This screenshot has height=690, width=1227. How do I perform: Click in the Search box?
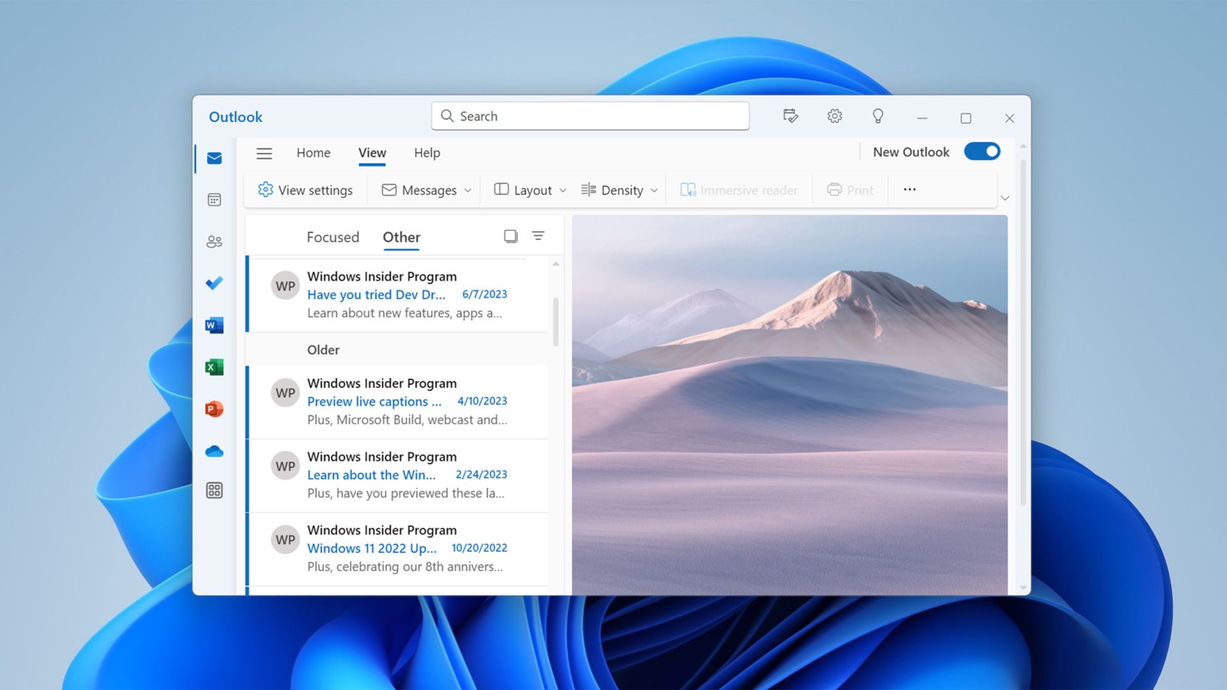point(590,116)
